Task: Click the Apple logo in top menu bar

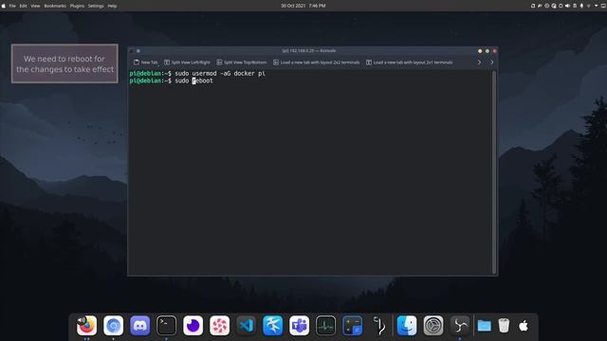Action: (4, 6)
